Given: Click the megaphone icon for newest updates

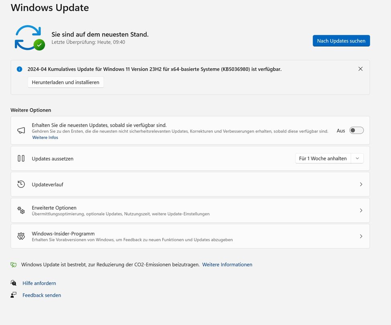Looking at the screenshot, I should click(x=21, y=130).
